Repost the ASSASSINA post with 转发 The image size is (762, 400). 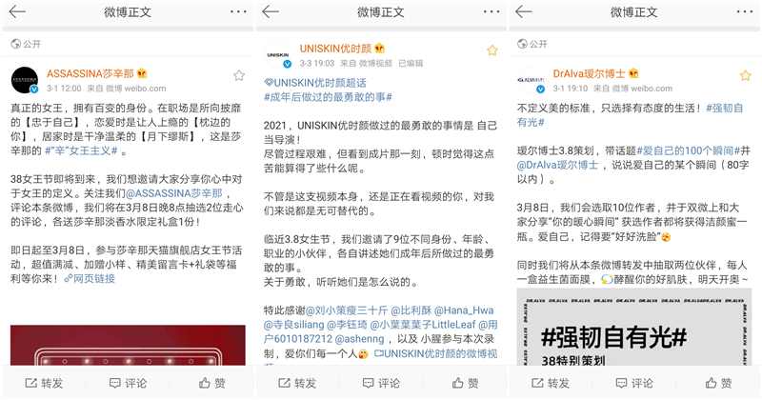click(x=44, y=383)
